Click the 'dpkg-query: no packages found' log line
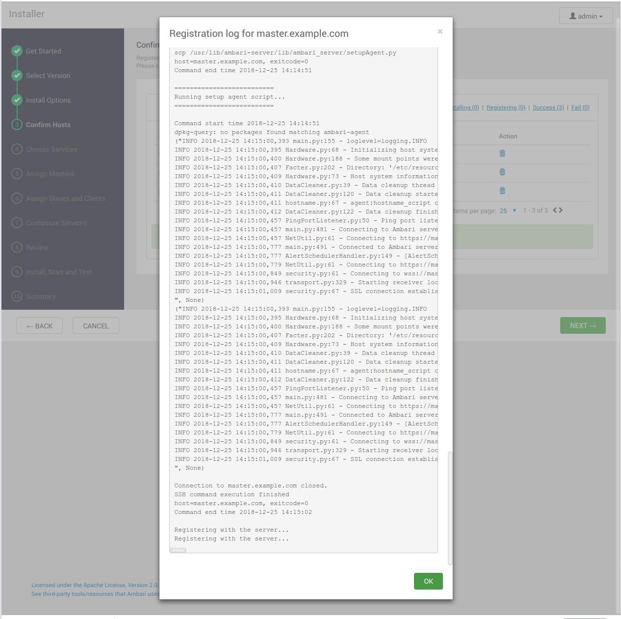This screenshot has height=619, width=621. 272,132
